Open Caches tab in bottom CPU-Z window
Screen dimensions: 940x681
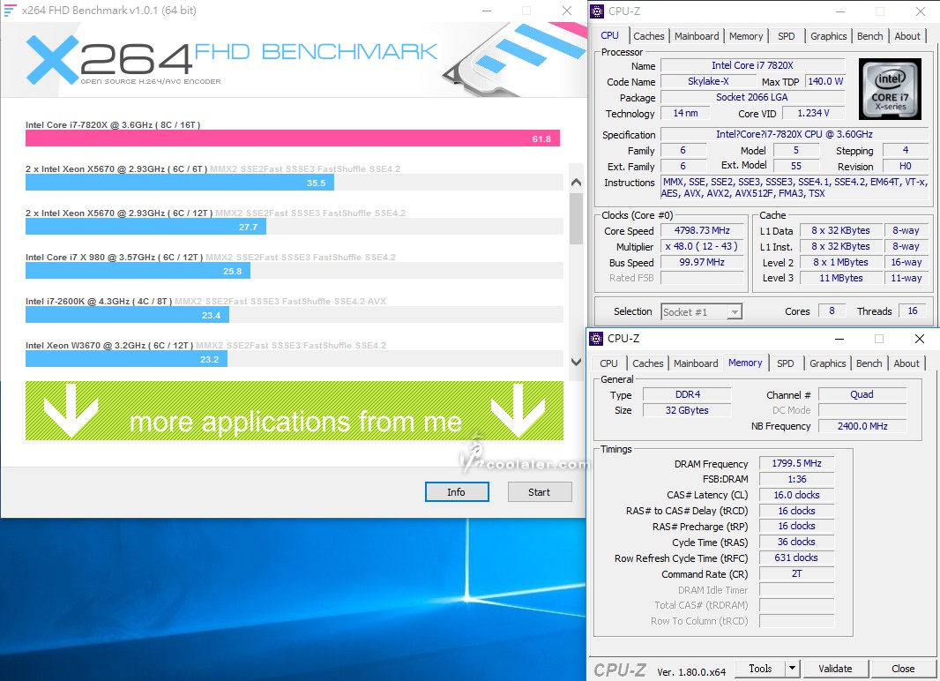pyautogui.click(x=648, y=363)
